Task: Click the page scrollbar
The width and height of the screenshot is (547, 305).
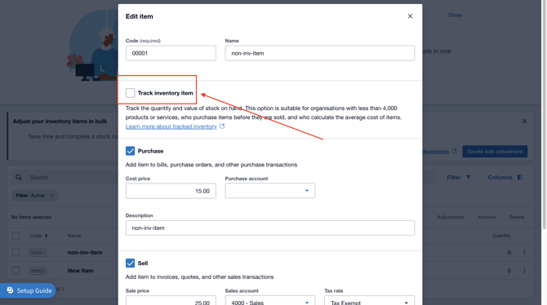Action: click(x=544, y=115)
